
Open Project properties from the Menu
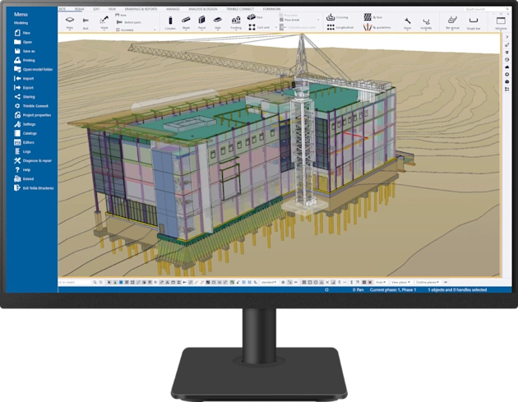click(x=32, y=115)
